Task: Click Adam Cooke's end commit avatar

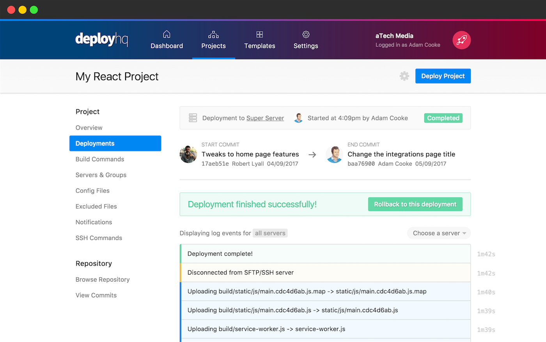Action: 334,154
